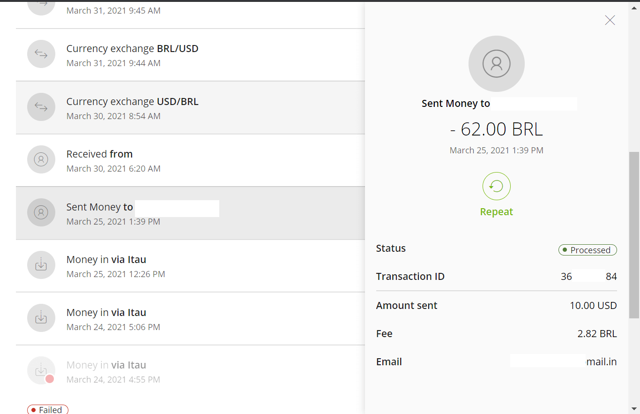Click the contact avatar icon beside Received from
This screenshot has width=640, height=414.
tap(41, 159)
